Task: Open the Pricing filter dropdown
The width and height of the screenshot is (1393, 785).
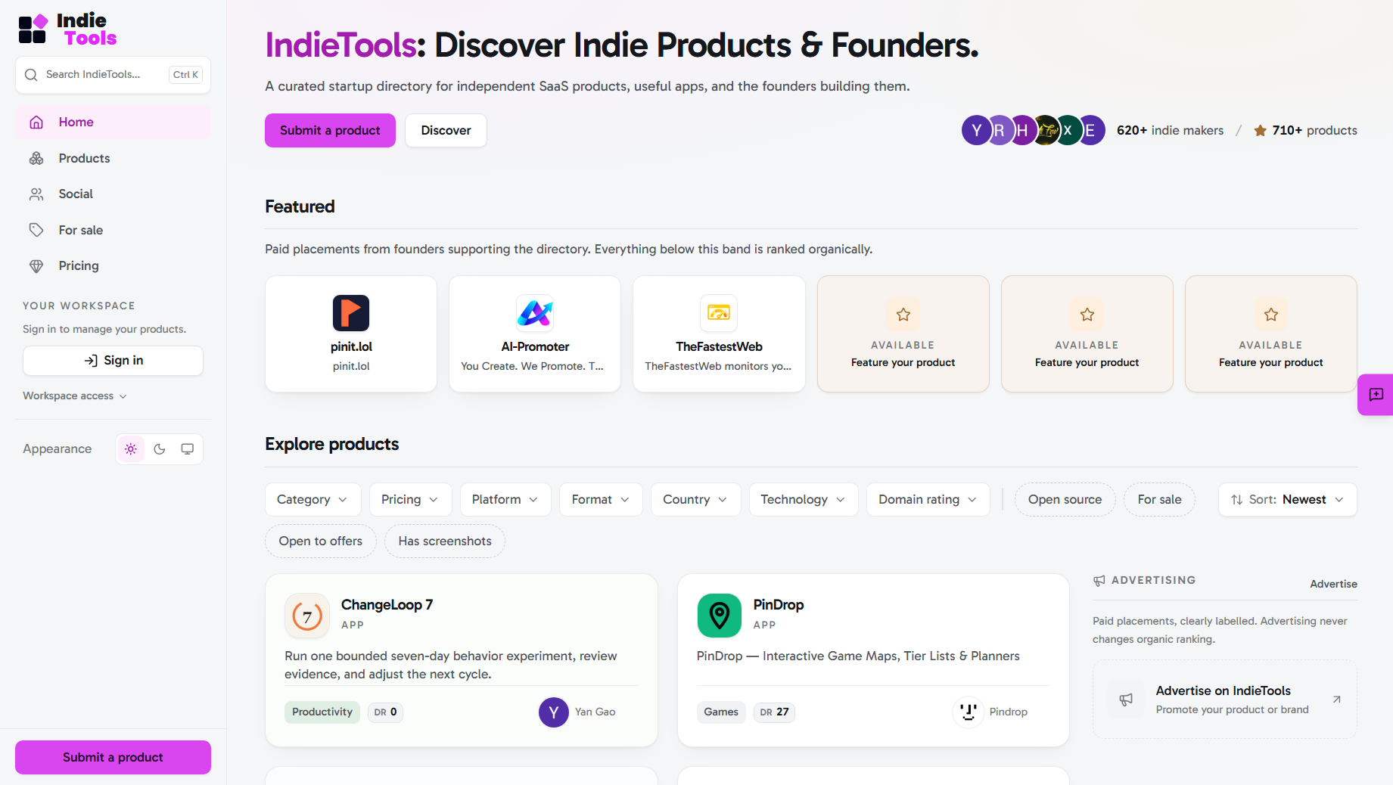Action: (x=411, y=500)
